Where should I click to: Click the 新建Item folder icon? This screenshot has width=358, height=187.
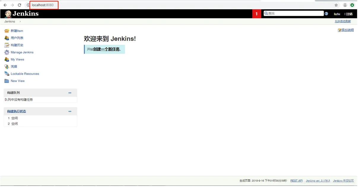(7, 31)
